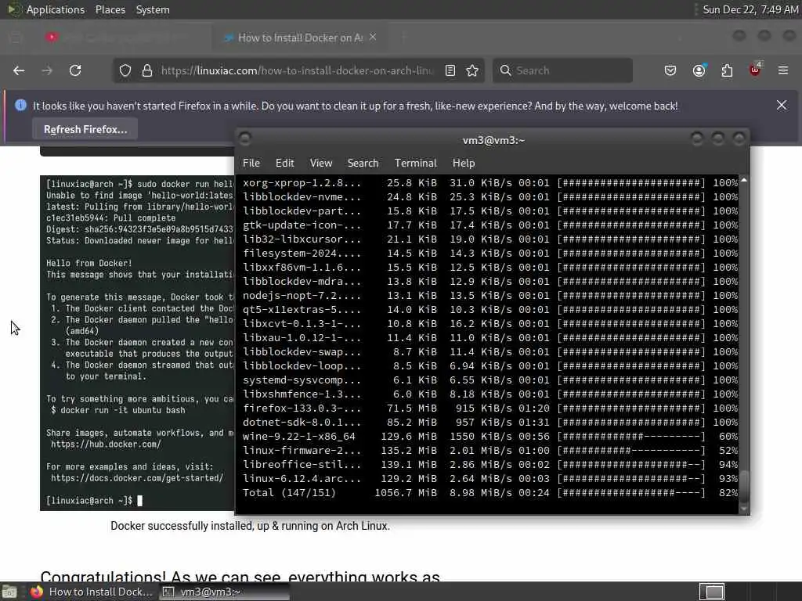
Task: Click the Firefox forward arrow
Action: click(47, 70)
